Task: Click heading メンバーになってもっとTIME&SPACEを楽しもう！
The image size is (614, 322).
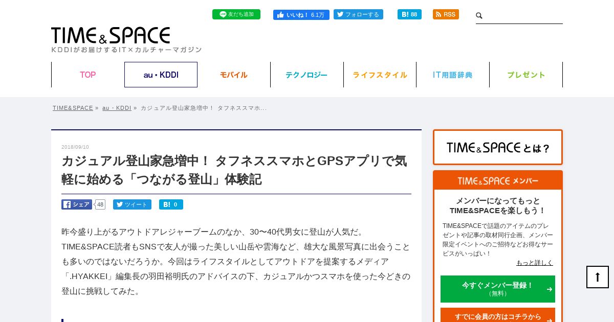Action: (498, 205)
